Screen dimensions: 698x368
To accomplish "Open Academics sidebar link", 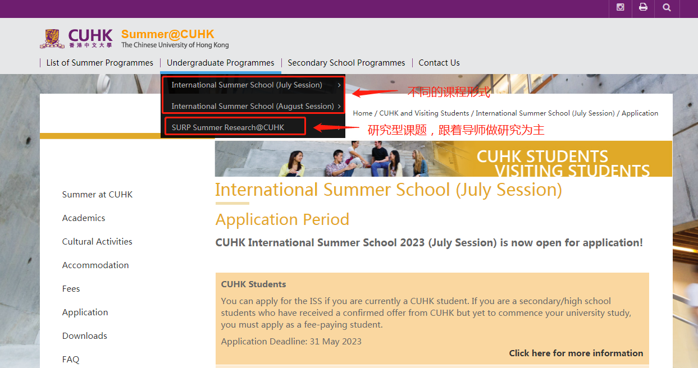I will pyautogui.click(x=84, y=218).
